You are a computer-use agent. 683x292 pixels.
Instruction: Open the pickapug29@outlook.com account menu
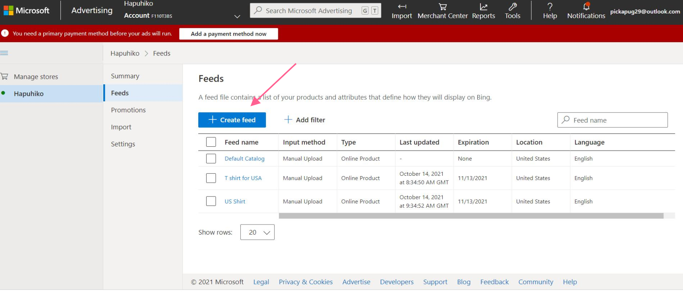tap(645, 11)
